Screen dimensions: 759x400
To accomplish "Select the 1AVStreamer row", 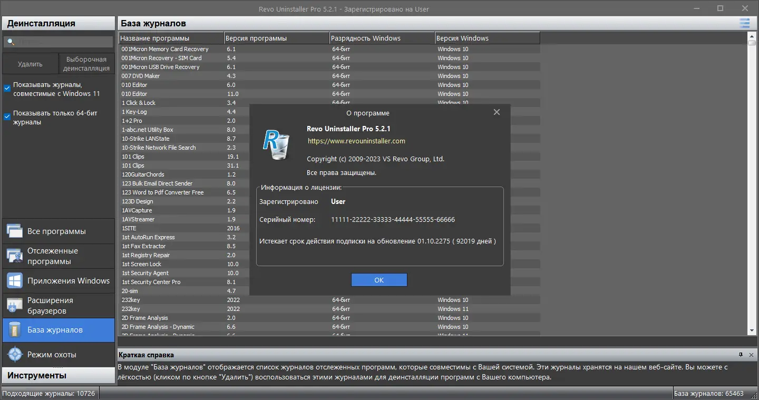I will 138,219.
